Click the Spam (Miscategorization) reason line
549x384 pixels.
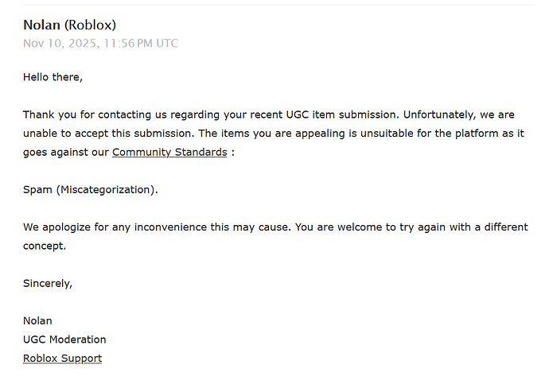[x=90, y=189]
